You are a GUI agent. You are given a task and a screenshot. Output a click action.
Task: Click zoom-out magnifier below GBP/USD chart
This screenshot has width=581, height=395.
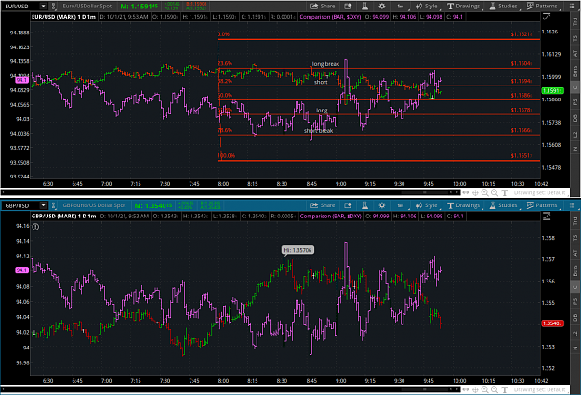(x=495, y=389)
